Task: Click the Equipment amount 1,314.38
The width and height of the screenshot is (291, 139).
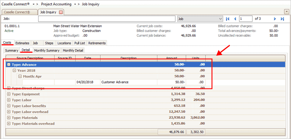Action: (178, 94)
